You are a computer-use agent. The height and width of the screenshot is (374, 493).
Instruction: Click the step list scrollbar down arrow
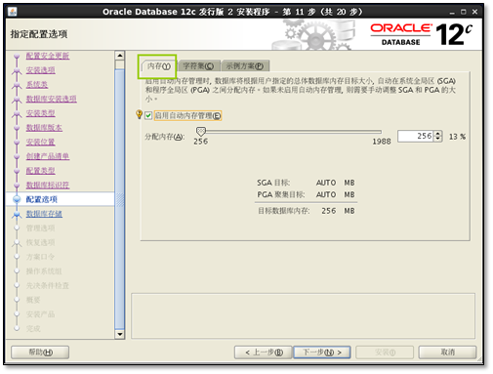click(x=120, y=334)
